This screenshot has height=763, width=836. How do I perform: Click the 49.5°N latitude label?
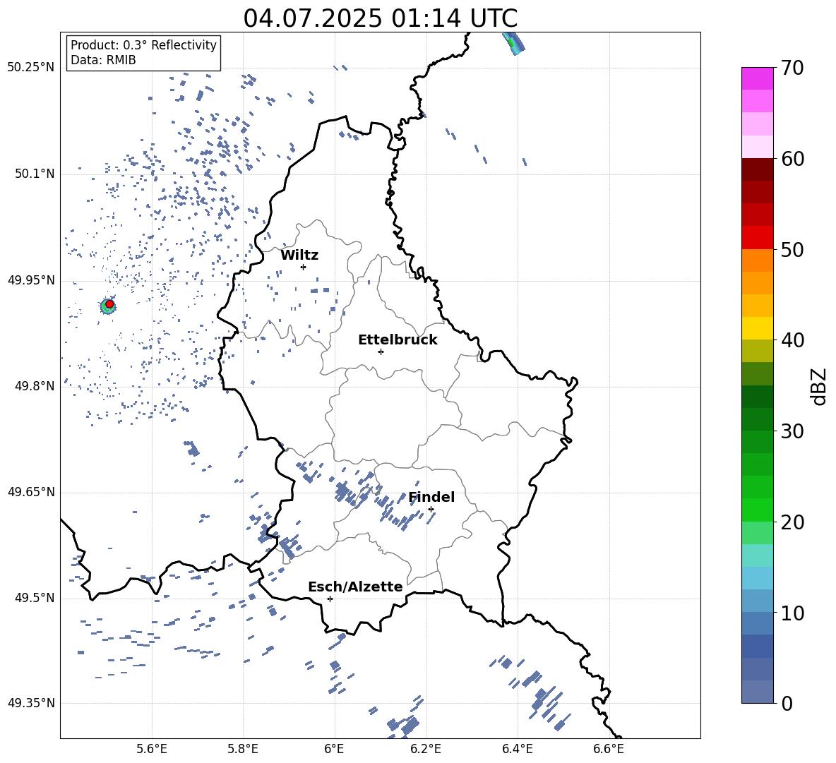pos(35,598)
